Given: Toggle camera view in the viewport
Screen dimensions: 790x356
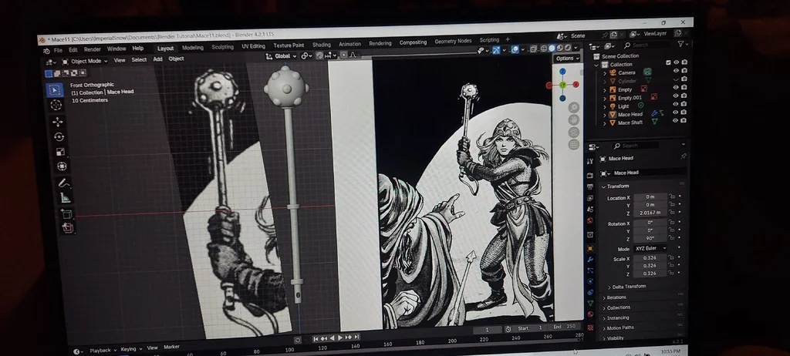Looking at the screenshot, I should pyautogui.click(x=574, y=132).
